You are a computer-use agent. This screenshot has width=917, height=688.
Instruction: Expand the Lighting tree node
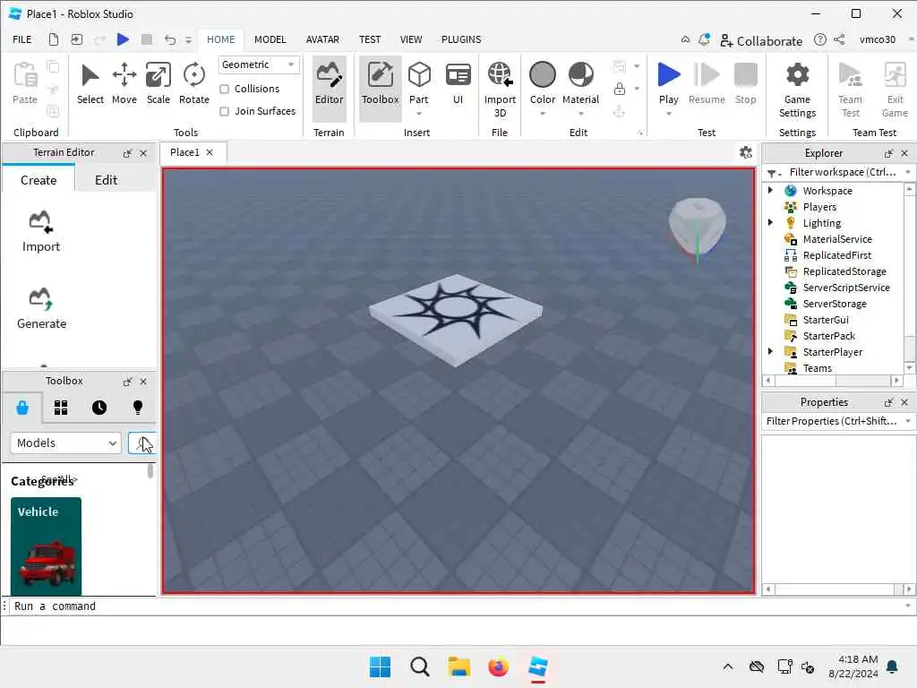770,222
